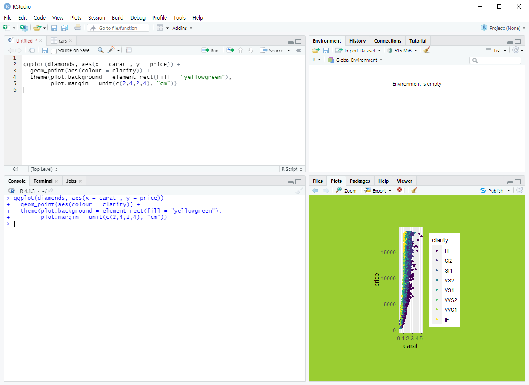Open the Global Environment dropdown
529x385 pixels.
pos(355,60)
